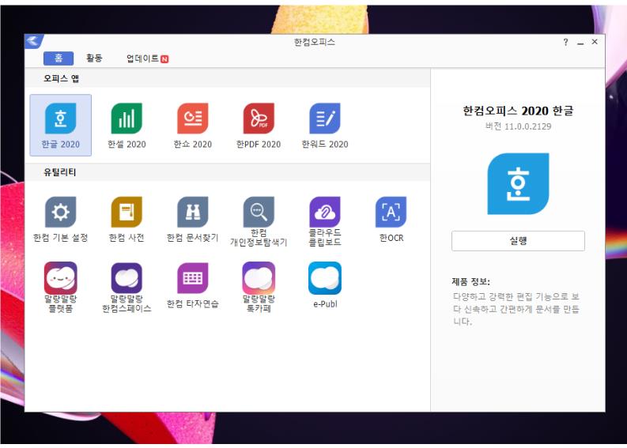The width and height of the screenshot is (627, 448).
Task: Minimize the 한컴오피스 window
Action: pos(580,42)
